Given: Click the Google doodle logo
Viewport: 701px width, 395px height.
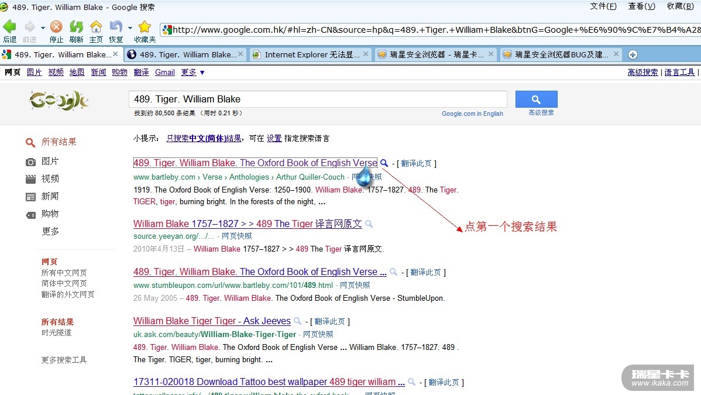Looking at the screenshot, I should click(x=59, y=101).
